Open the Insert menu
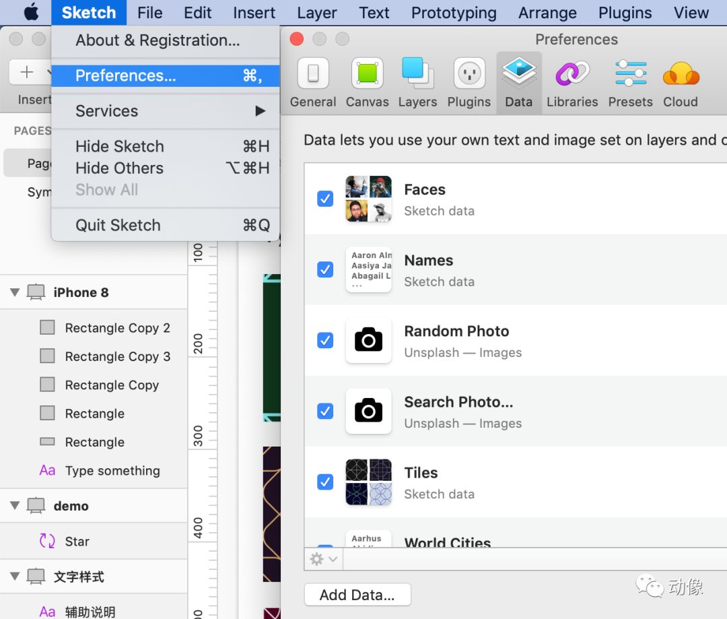Image resolution: width=727 pixels, height=619 pixels. point(254,13)
